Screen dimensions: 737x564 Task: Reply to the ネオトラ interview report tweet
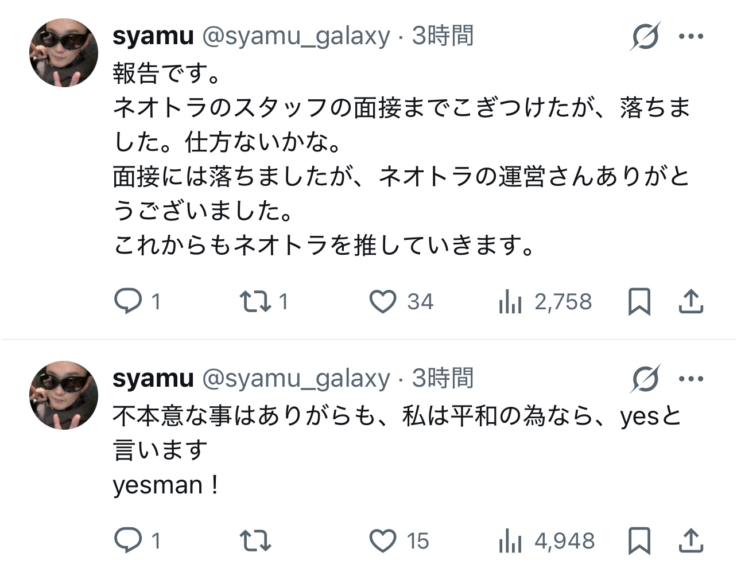(x=128, y=302)
